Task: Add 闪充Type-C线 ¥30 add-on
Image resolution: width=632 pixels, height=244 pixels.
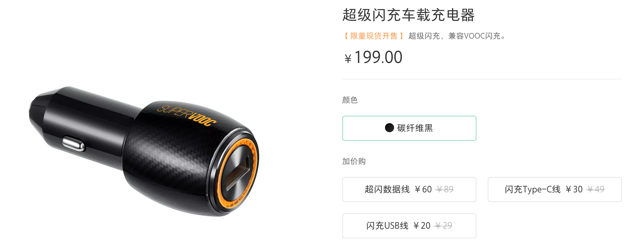Action: click(x=554, y=189)
